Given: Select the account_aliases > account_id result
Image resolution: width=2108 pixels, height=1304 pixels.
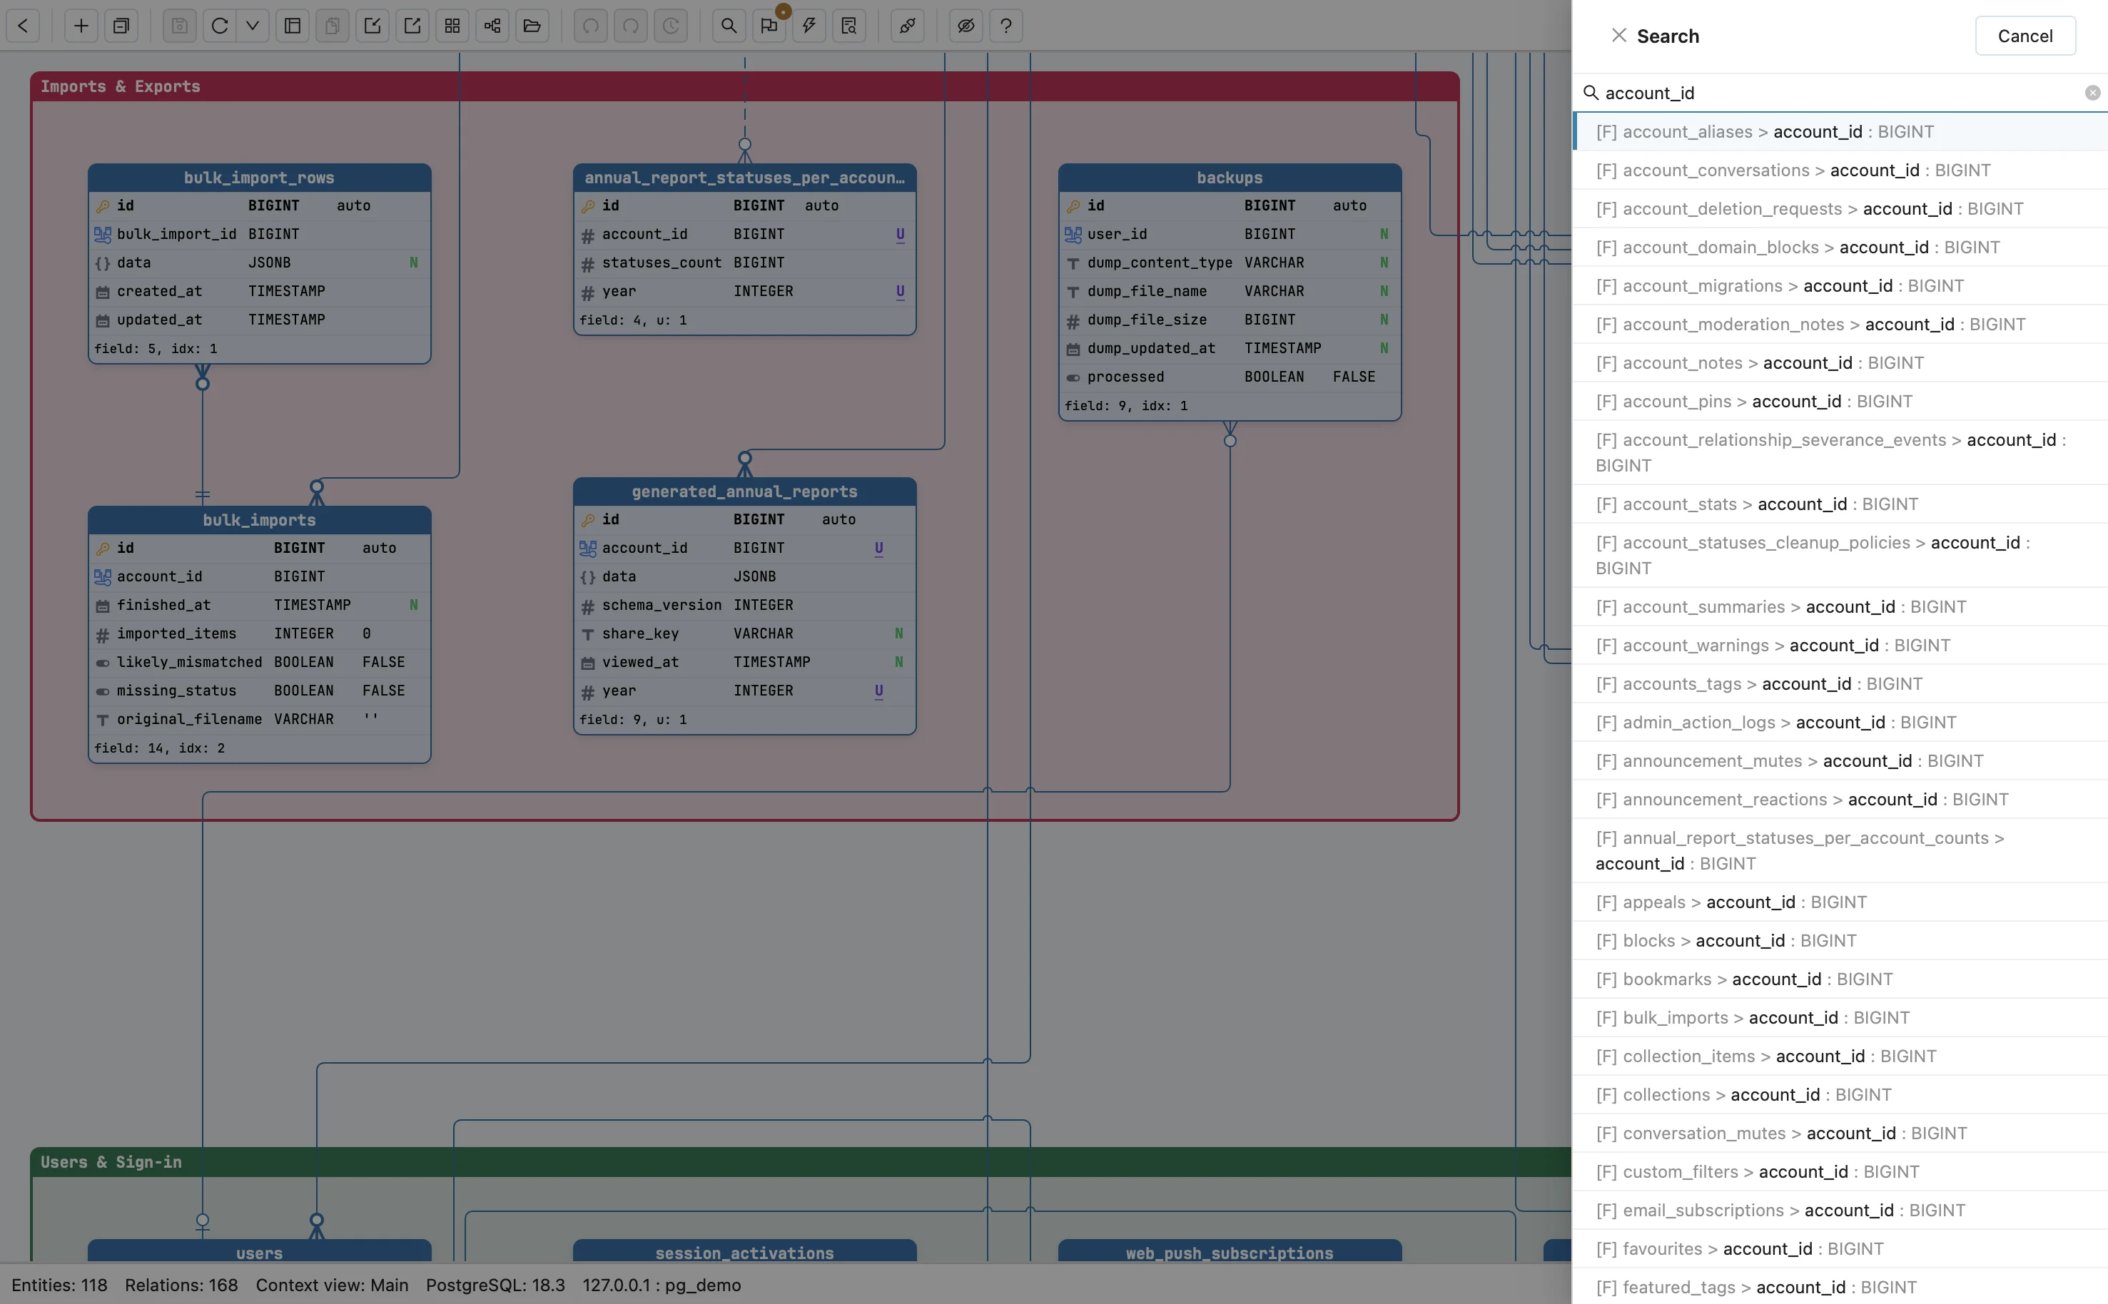Looking at the screenshot, I should 1840,132.
